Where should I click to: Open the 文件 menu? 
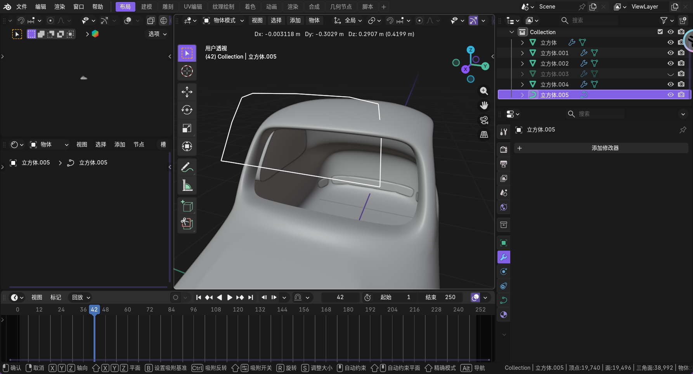coord(21,7)
